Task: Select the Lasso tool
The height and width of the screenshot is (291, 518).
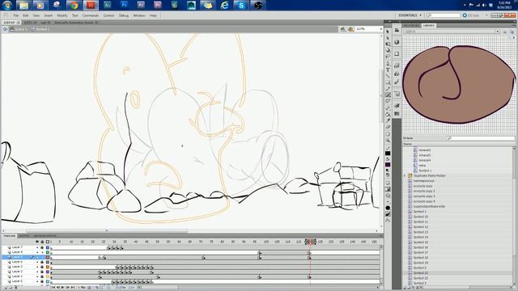Action: tap(388, 57)
